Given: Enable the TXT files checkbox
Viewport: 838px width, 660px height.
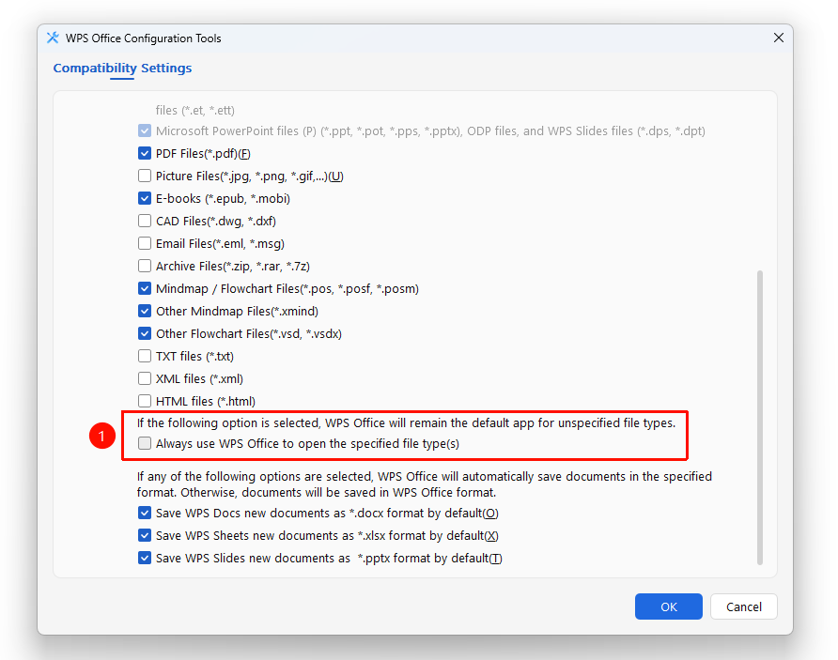Looking at the screenshot, I should tap(145, 356).
